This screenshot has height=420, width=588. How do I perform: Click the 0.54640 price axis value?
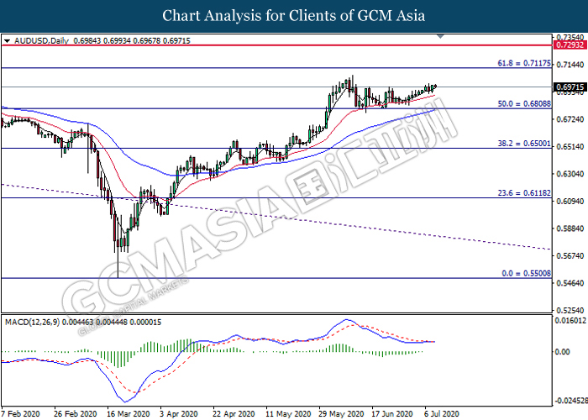coord(570,283)
